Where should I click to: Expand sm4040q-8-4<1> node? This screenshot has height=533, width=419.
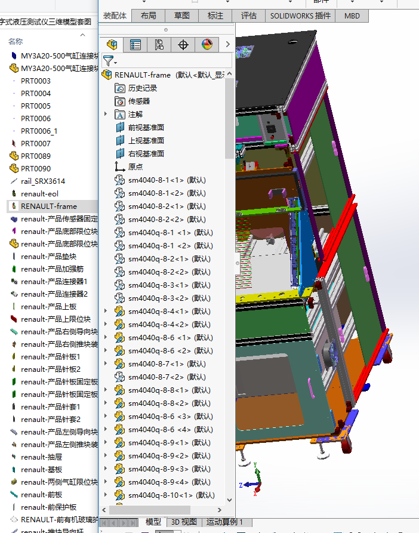pyautogui.click(x=106, y=311)
